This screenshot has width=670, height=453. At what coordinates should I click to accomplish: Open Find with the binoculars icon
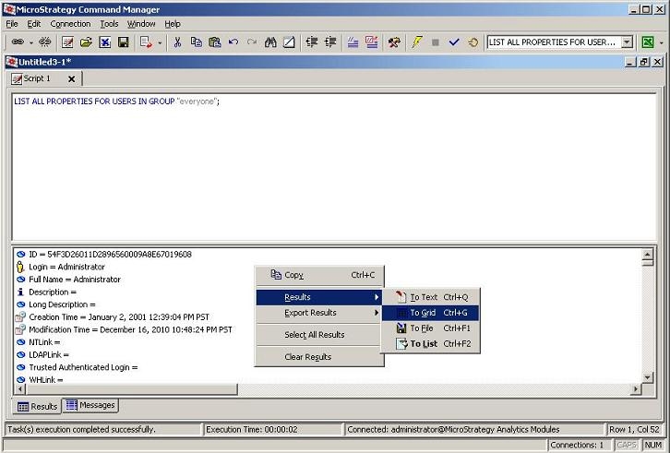270,42
